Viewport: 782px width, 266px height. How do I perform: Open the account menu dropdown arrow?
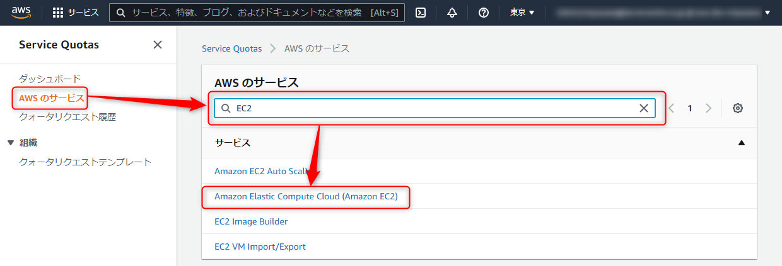point(767,13)
